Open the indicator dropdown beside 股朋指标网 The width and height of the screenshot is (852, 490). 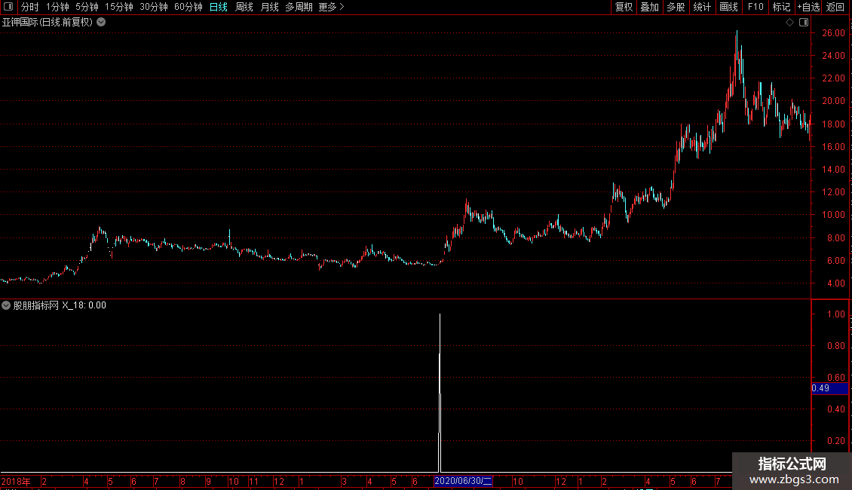point(6,305)
